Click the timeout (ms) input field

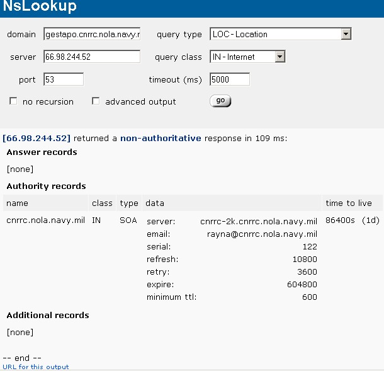tap(230, 79)
